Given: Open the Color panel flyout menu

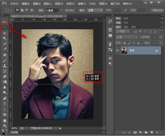Looking at the screenshot, I should coord(162,18).
